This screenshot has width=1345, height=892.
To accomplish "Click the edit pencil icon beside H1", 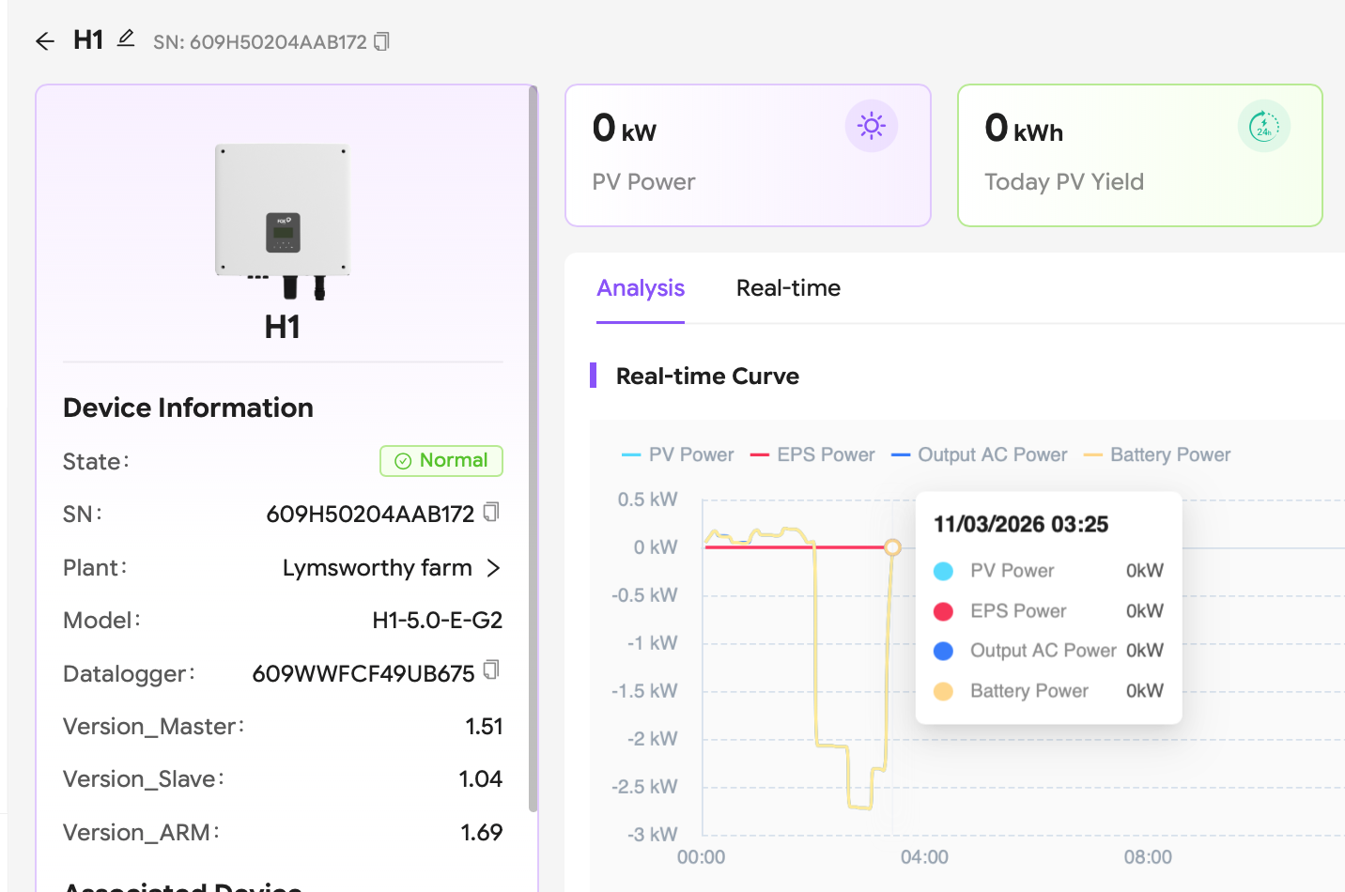I will 126,38.
